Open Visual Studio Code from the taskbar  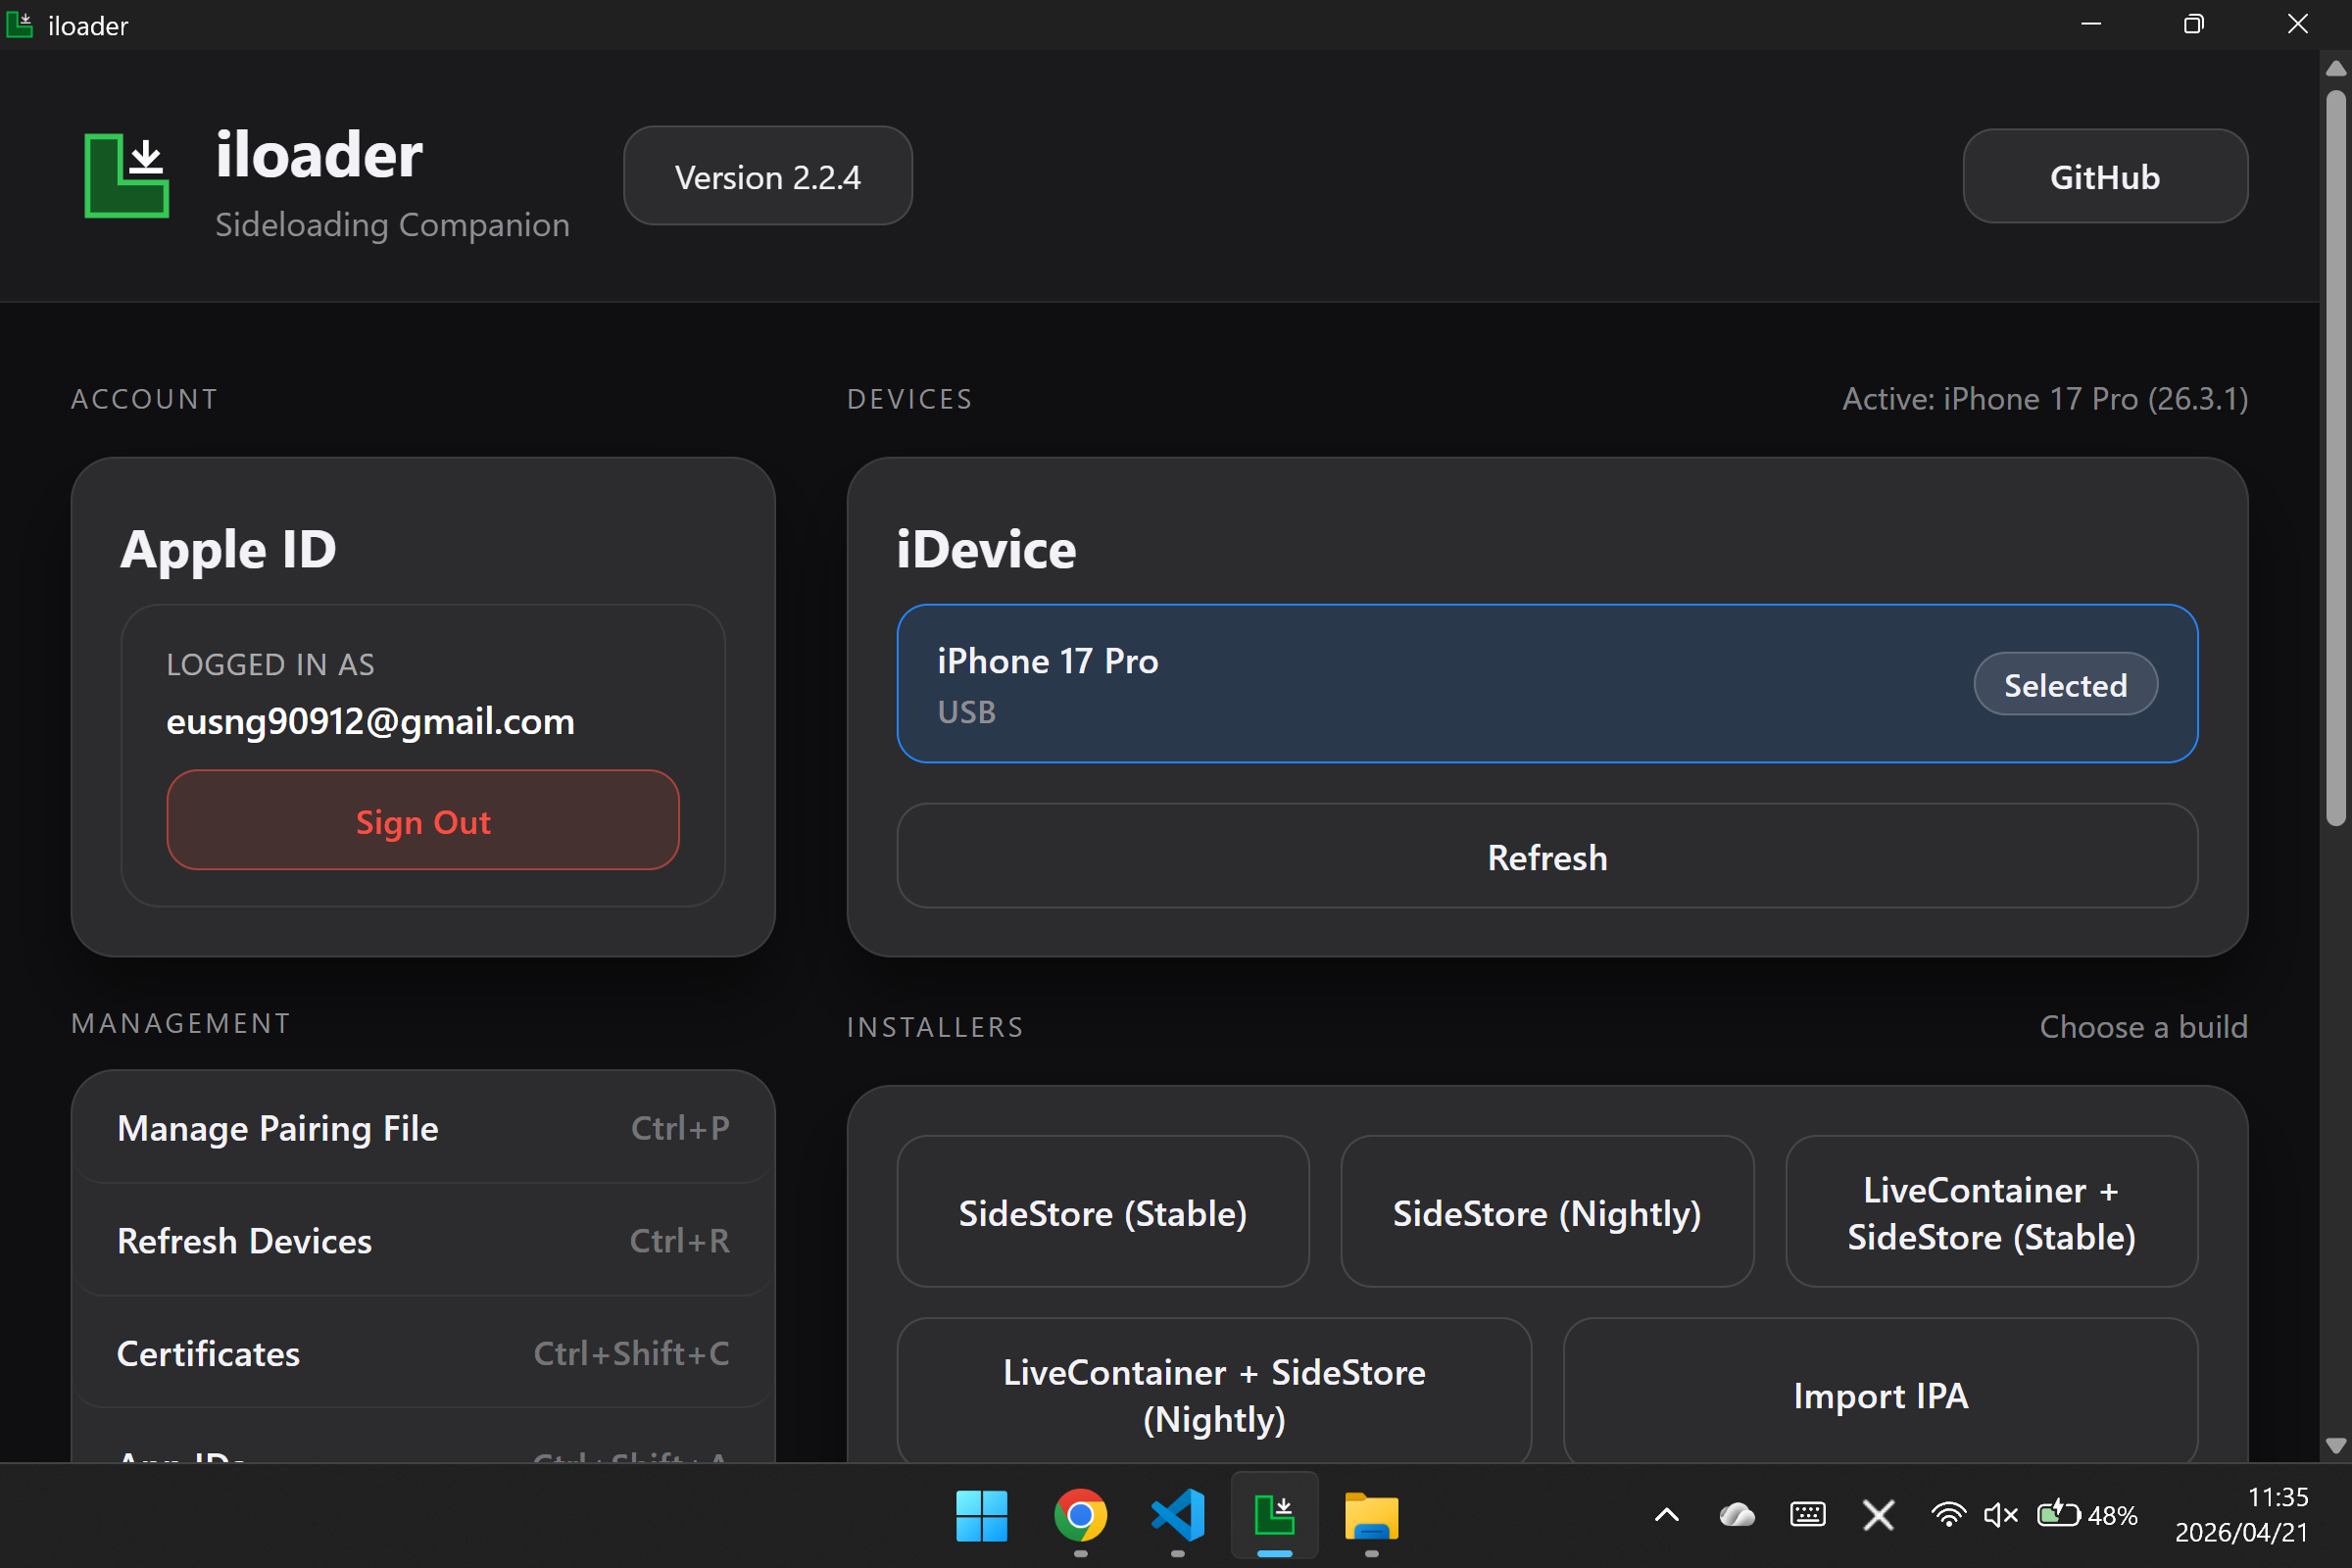tap(1177, 1516)
